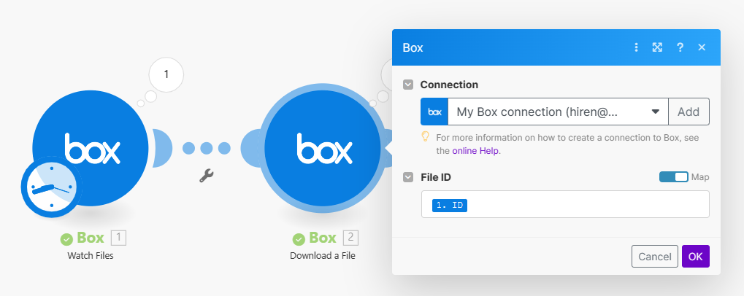Click the green check beside Box 2
The height and width of the screenshot is (296, 744).
(x=299, y=239)
